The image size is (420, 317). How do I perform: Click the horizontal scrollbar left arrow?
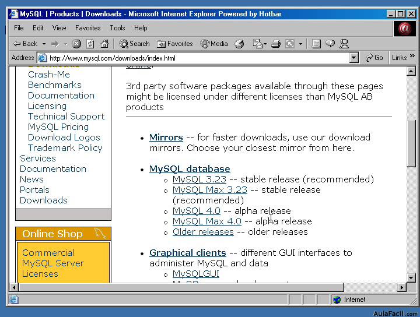coord(13,287)
